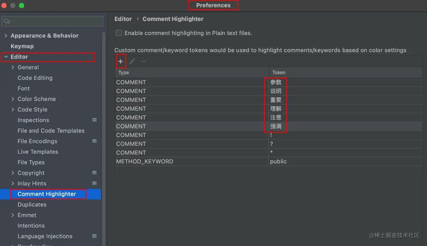427x246 pixels.
Task: Click the settings search field
Action: [52, 22]
